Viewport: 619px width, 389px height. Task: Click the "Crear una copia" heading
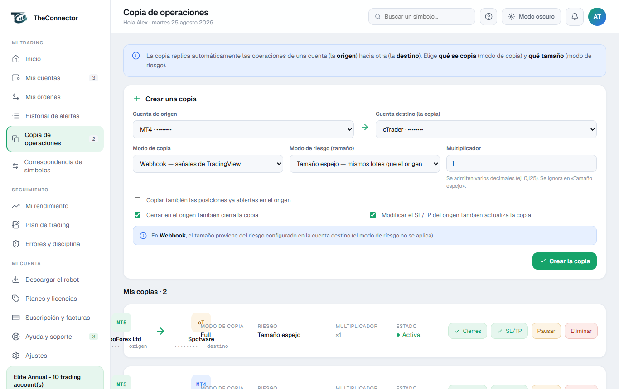click(x=171, y=99)
